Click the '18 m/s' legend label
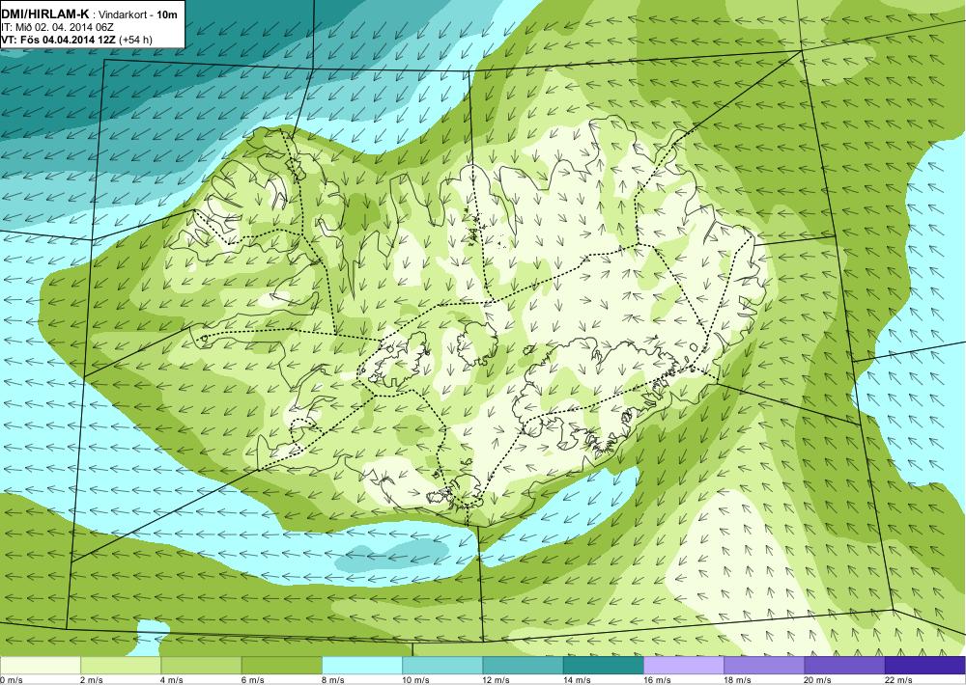Image resolution: width=966 pixels, height=685 pixels. (x=739, y=680)
